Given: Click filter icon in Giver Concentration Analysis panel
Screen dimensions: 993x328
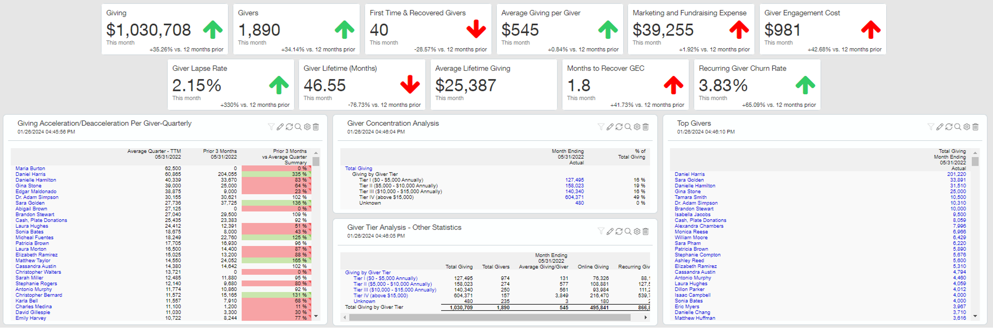Looking at the screenshot, I should pos(601,127).
